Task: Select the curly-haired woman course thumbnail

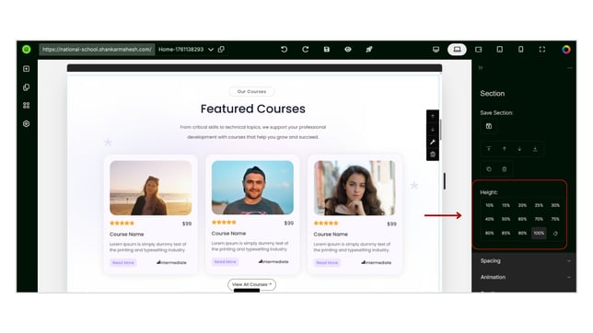Action: (x=355, y=188)
